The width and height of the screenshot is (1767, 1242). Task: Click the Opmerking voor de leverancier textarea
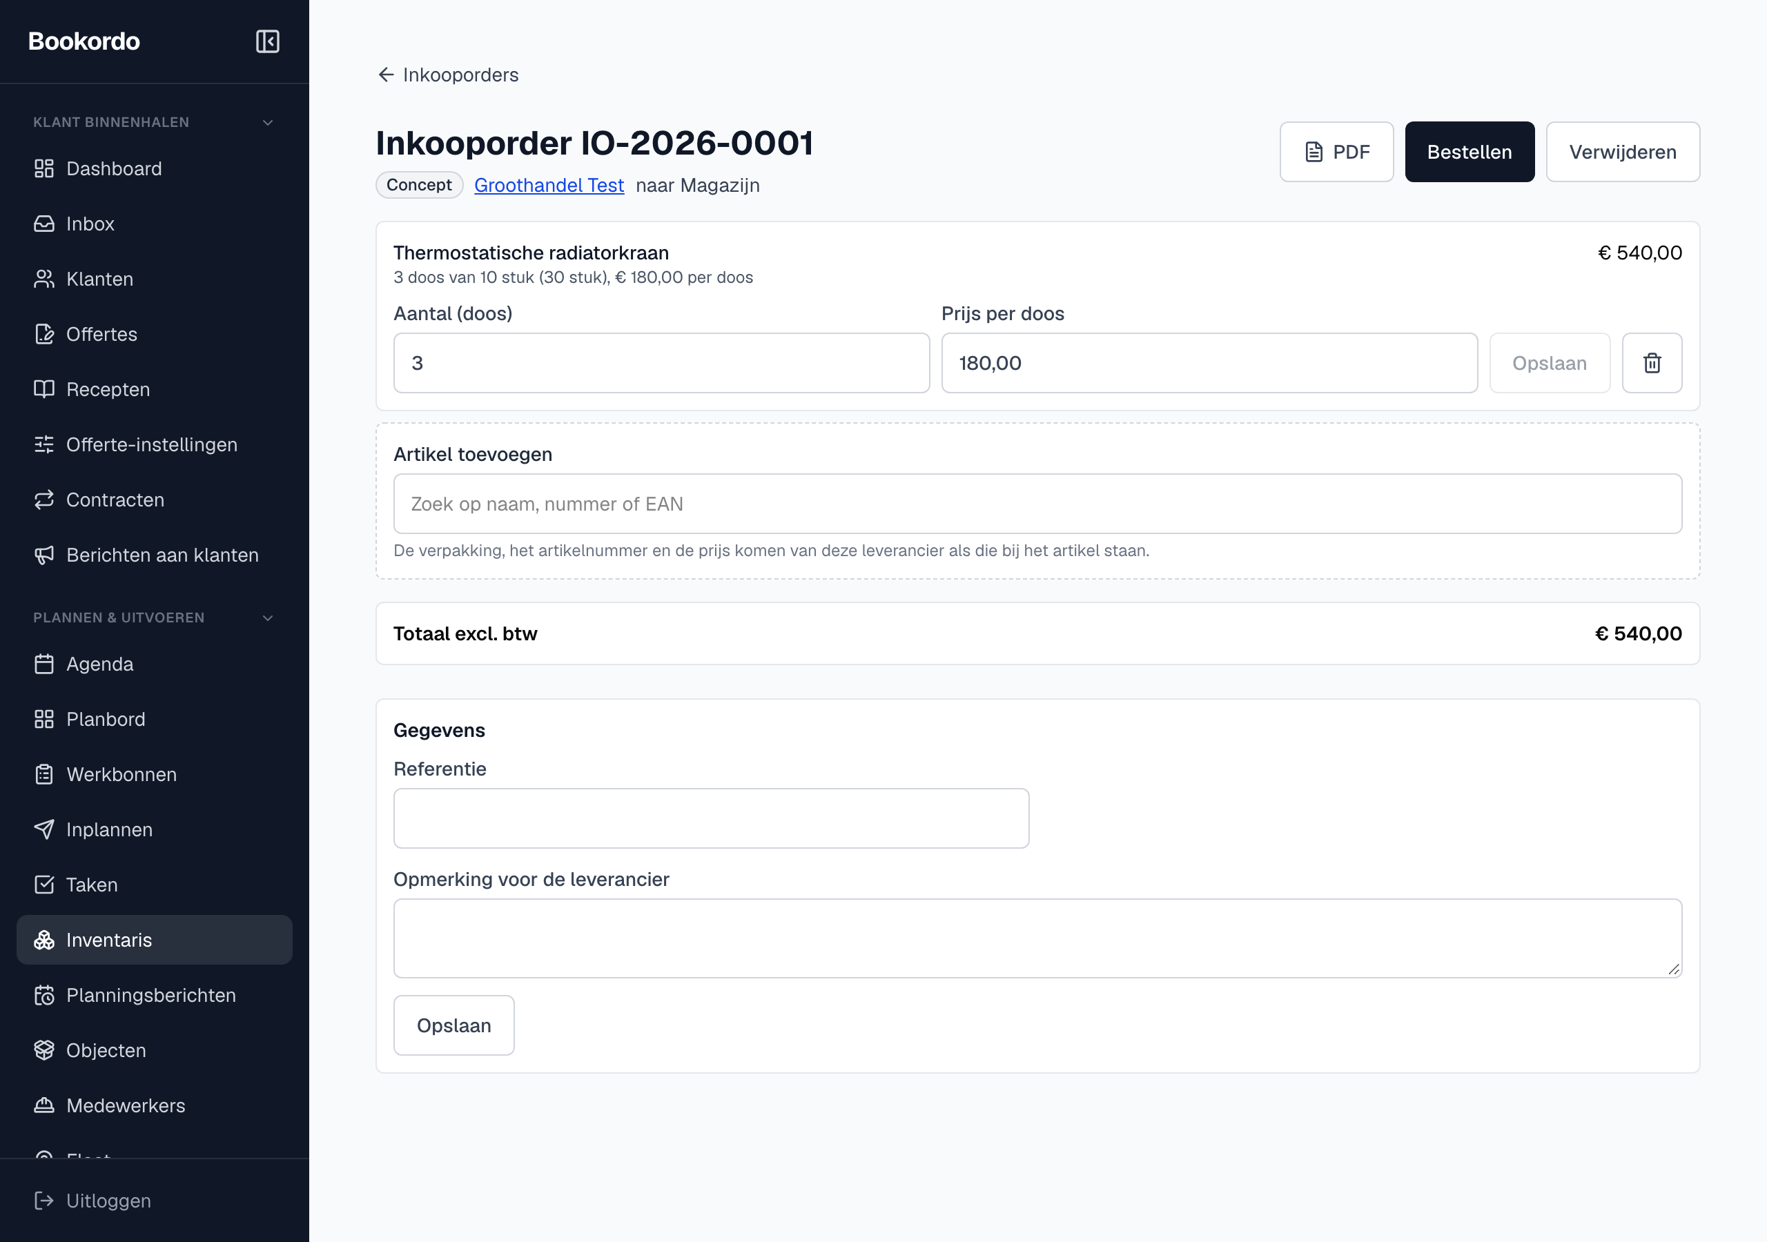(1037, 939)
